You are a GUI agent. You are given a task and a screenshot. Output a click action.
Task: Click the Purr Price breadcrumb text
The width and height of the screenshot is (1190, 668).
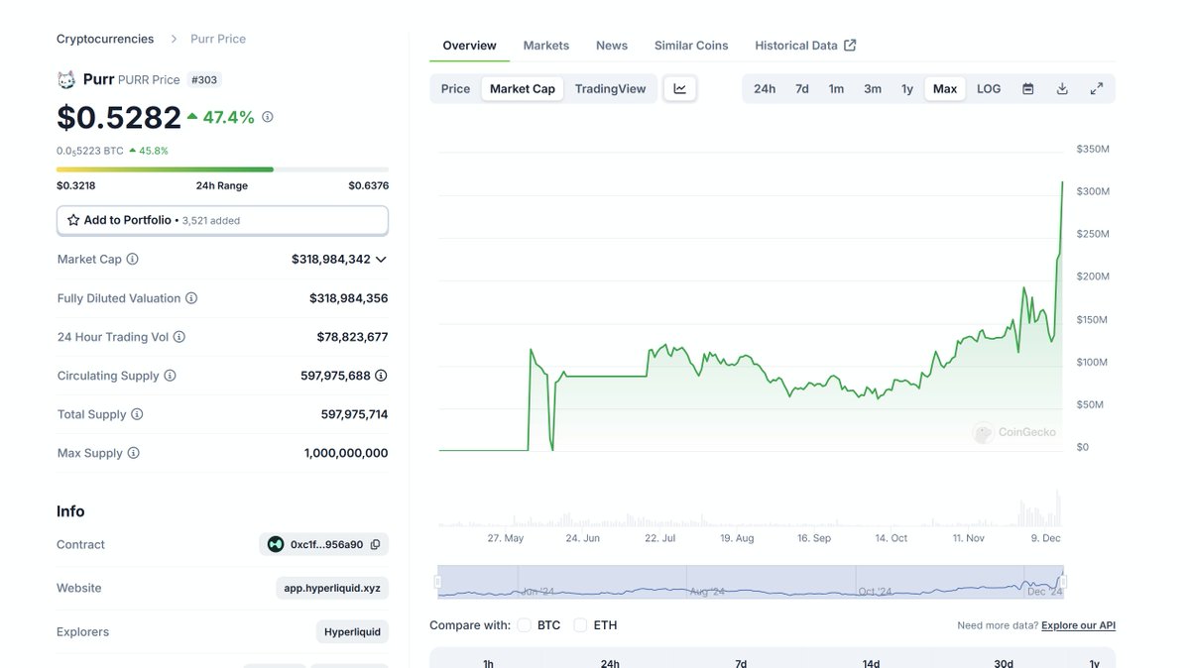pos(218,39)
